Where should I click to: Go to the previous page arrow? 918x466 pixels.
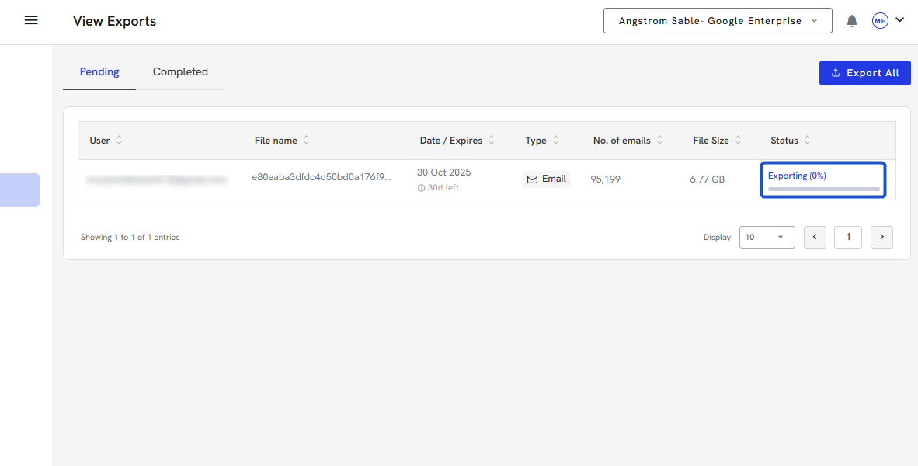(815, 237)
